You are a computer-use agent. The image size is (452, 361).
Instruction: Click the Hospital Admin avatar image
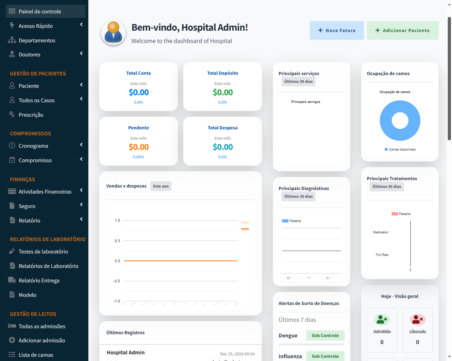113,33
